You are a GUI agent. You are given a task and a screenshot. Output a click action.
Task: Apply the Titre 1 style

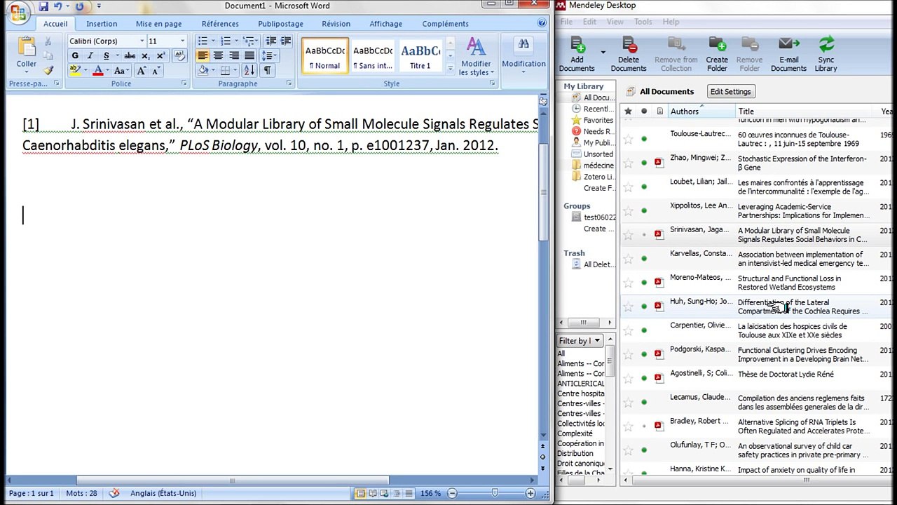pyautogui.click(x=420, y=56)
